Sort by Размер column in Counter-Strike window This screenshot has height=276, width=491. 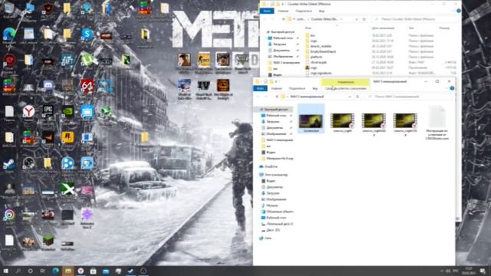coord(444,28)
